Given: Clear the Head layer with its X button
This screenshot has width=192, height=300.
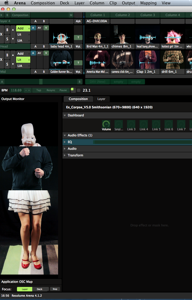Looking at the screenshot, I should [1, 34].
